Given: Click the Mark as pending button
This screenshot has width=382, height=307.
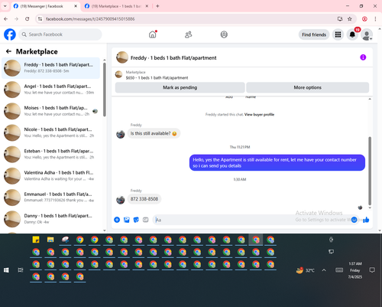Looking at the screenshot, I should point(180,87).
